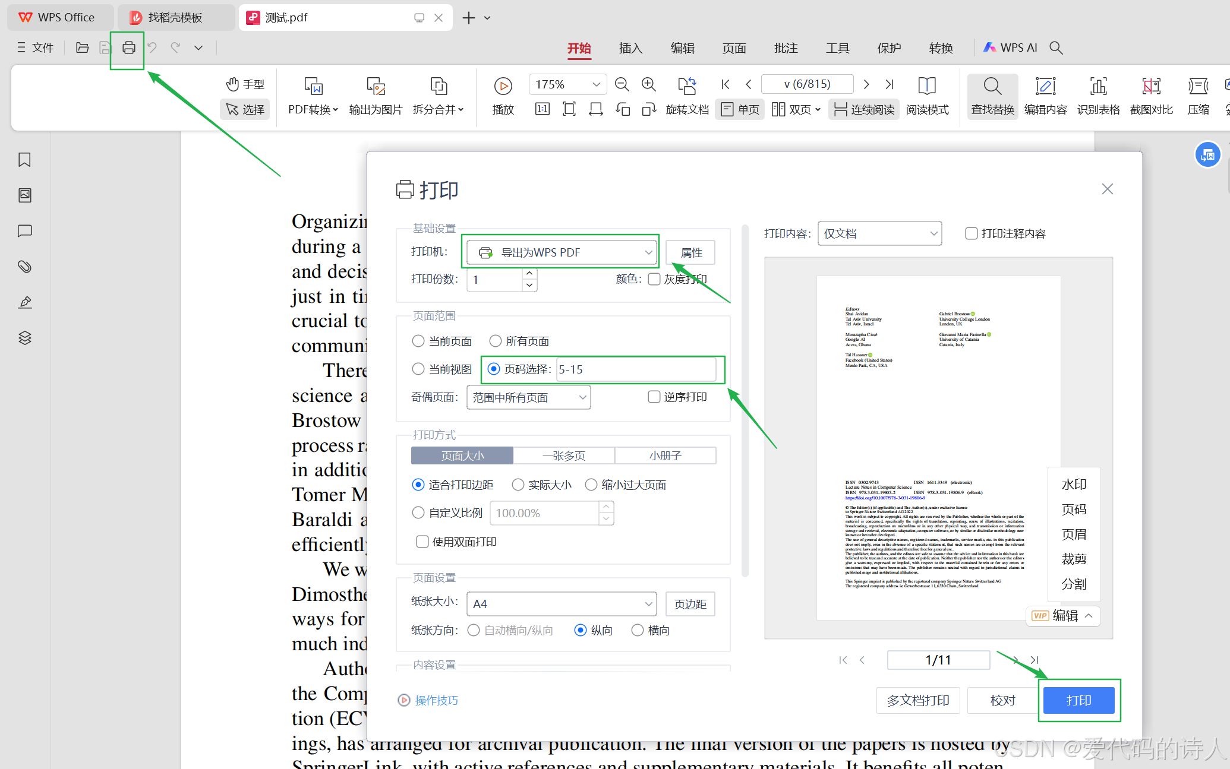Open the operation tips link

click(436, 700)
